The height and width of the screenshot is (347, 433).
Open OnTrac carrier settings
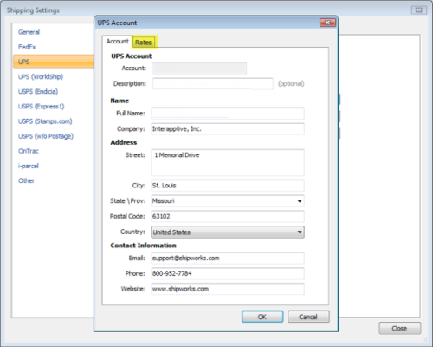click(x=29, y=151)
